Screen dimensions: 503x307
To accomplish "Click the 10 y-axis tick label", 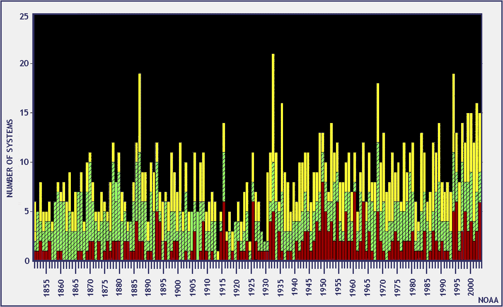I will pyautogui.click(x=24, y=162).
